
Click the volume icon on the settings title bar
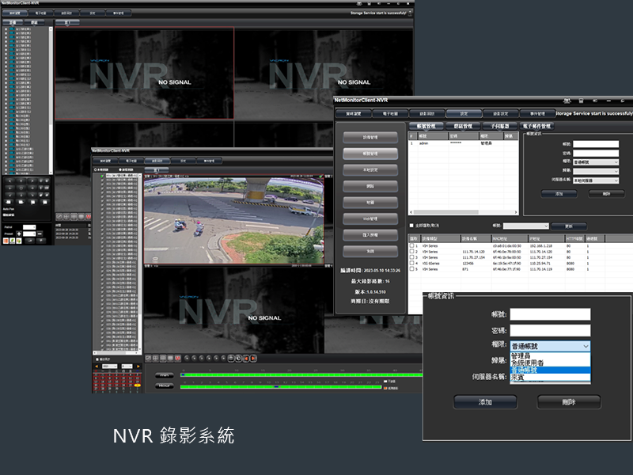point(595,101)
